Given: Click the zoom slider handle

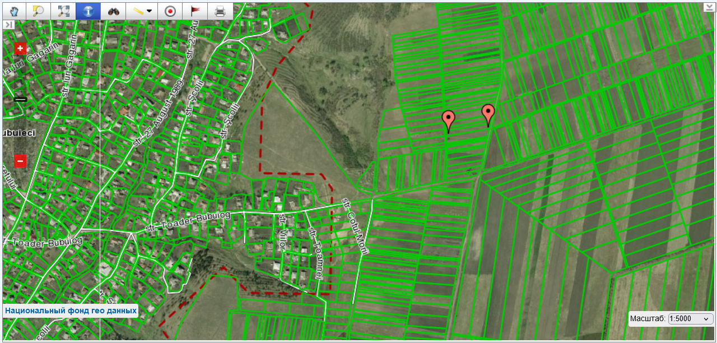Looking at the screenshot, I should click(x=20, y=99).
